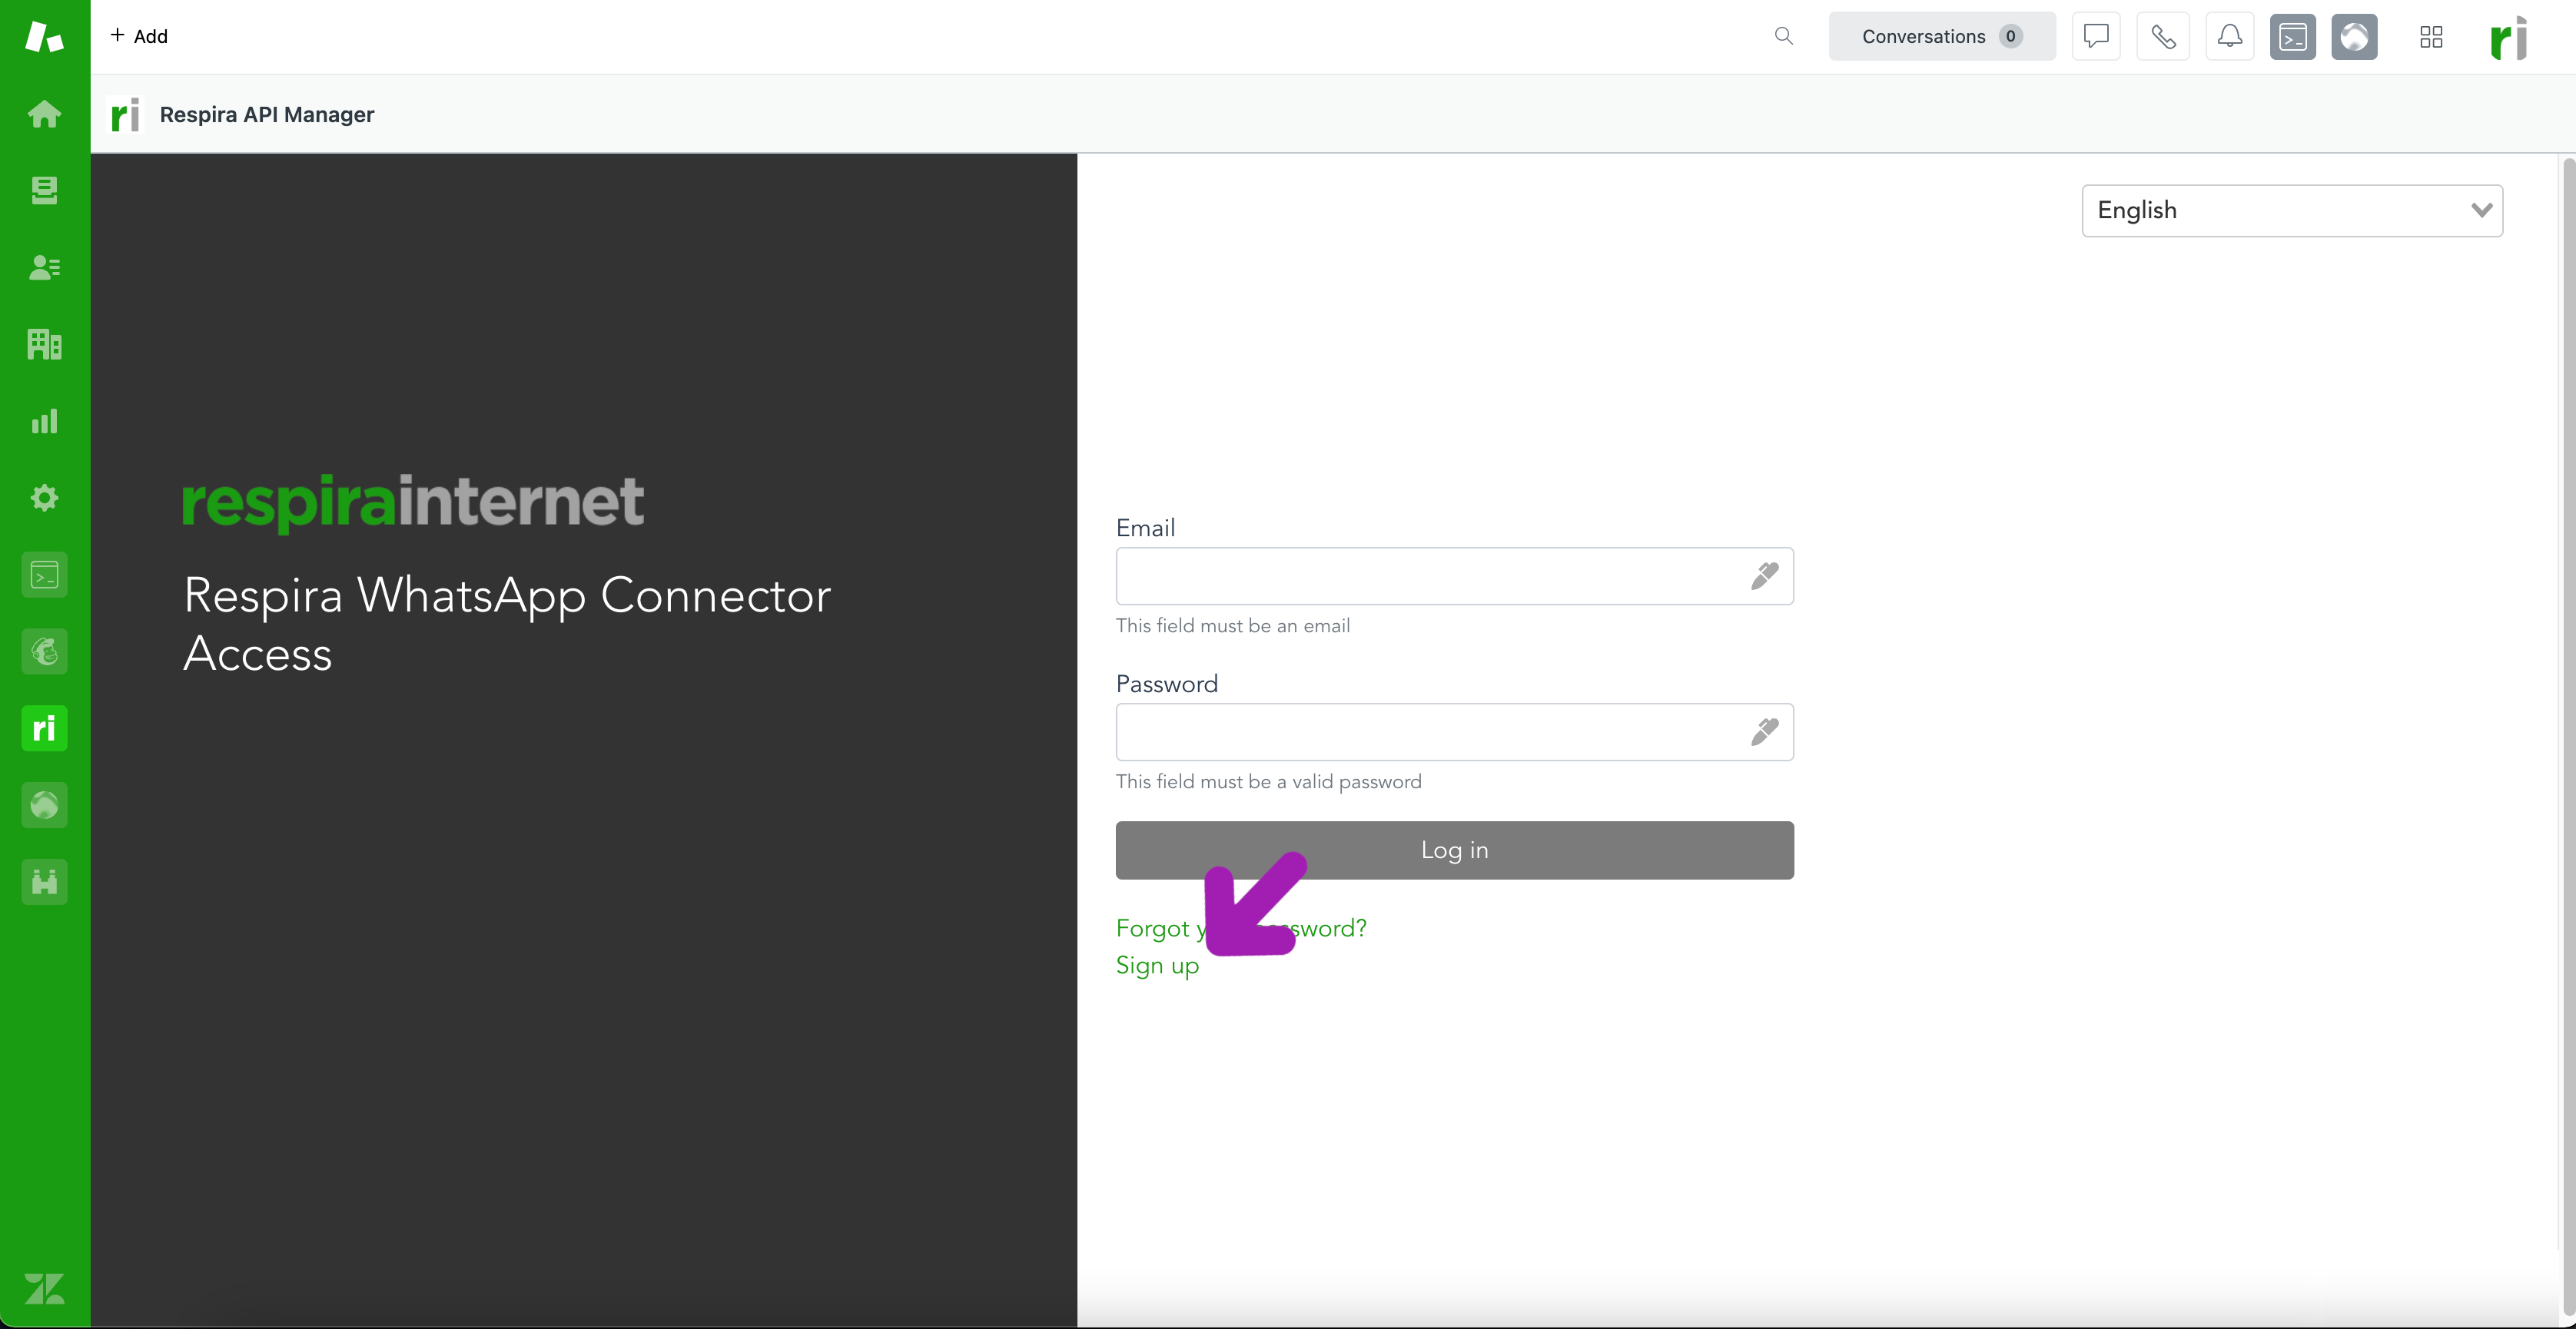Screen dimensions: 2576x1329
Task: Open the globe app icon in sidebar
Action: (44, 805)
